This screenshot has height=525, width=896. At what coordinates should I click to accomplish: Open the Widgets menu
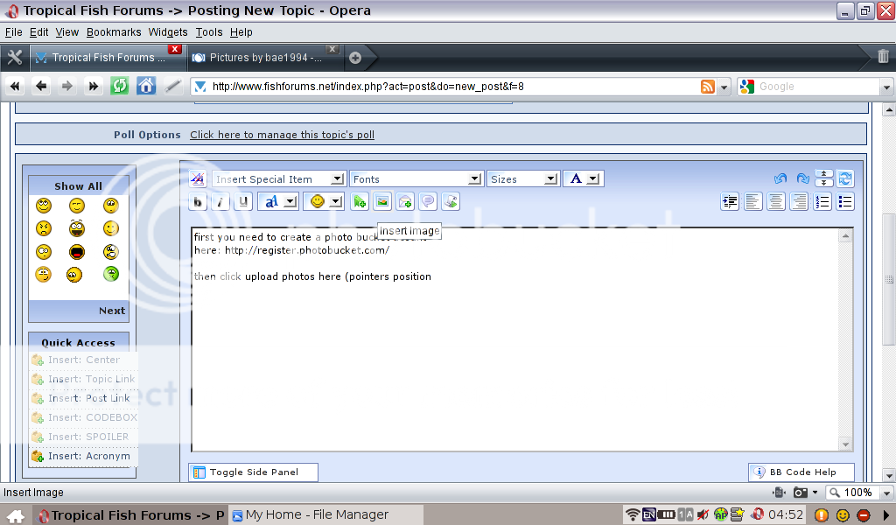168,32
